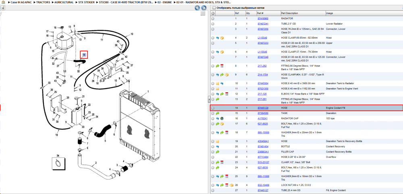Toggle plus selector for part 87445127 row
The width and height of the screenshot is (403, 194).
pyautogui.click(x=213, y=190)
